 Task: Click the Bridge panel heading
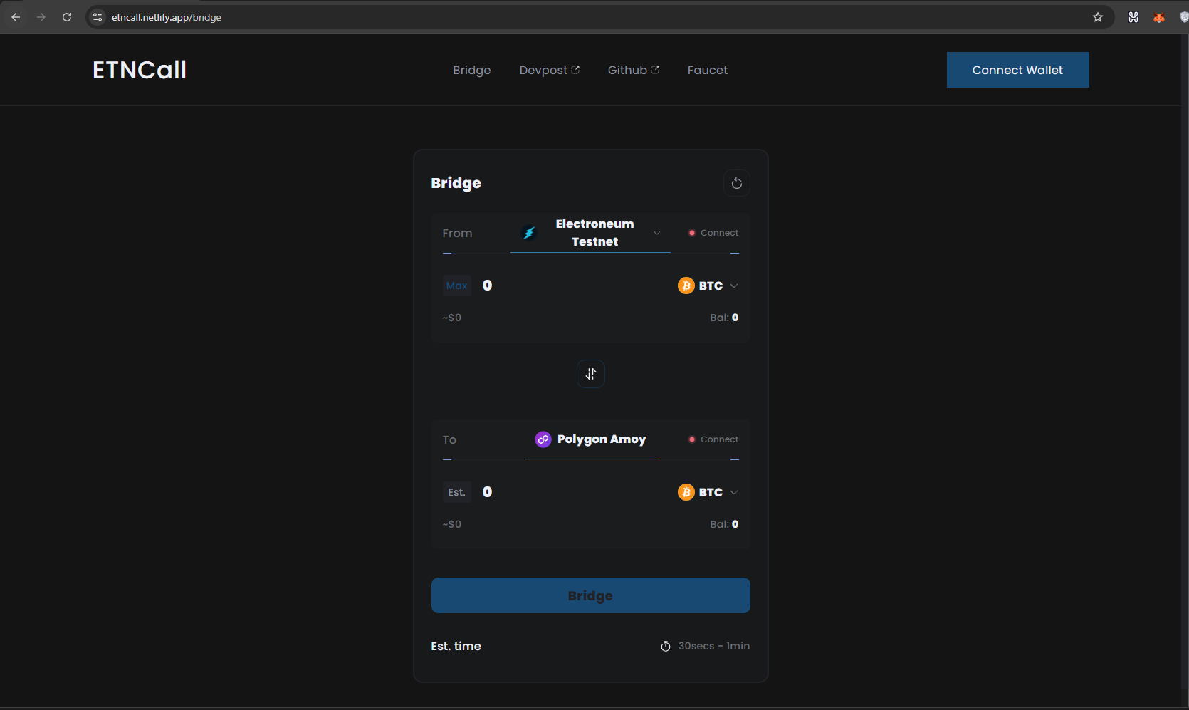tap(456, 183)
